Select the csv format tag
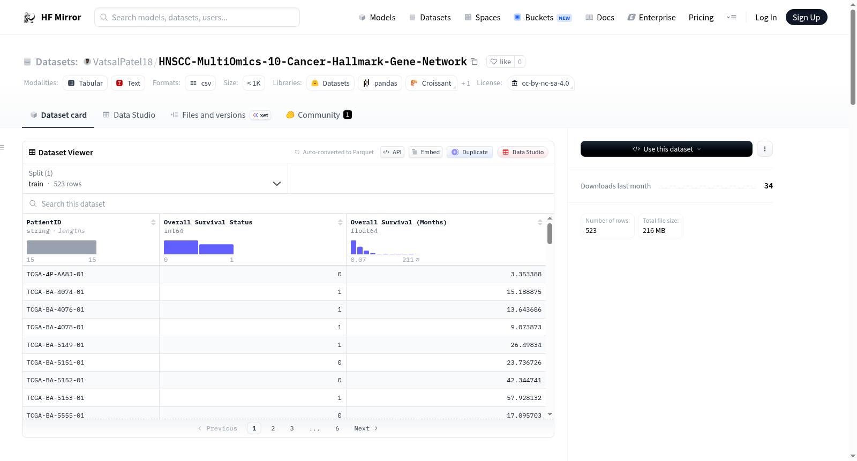 pyautogui.click(x=200, y=83)
